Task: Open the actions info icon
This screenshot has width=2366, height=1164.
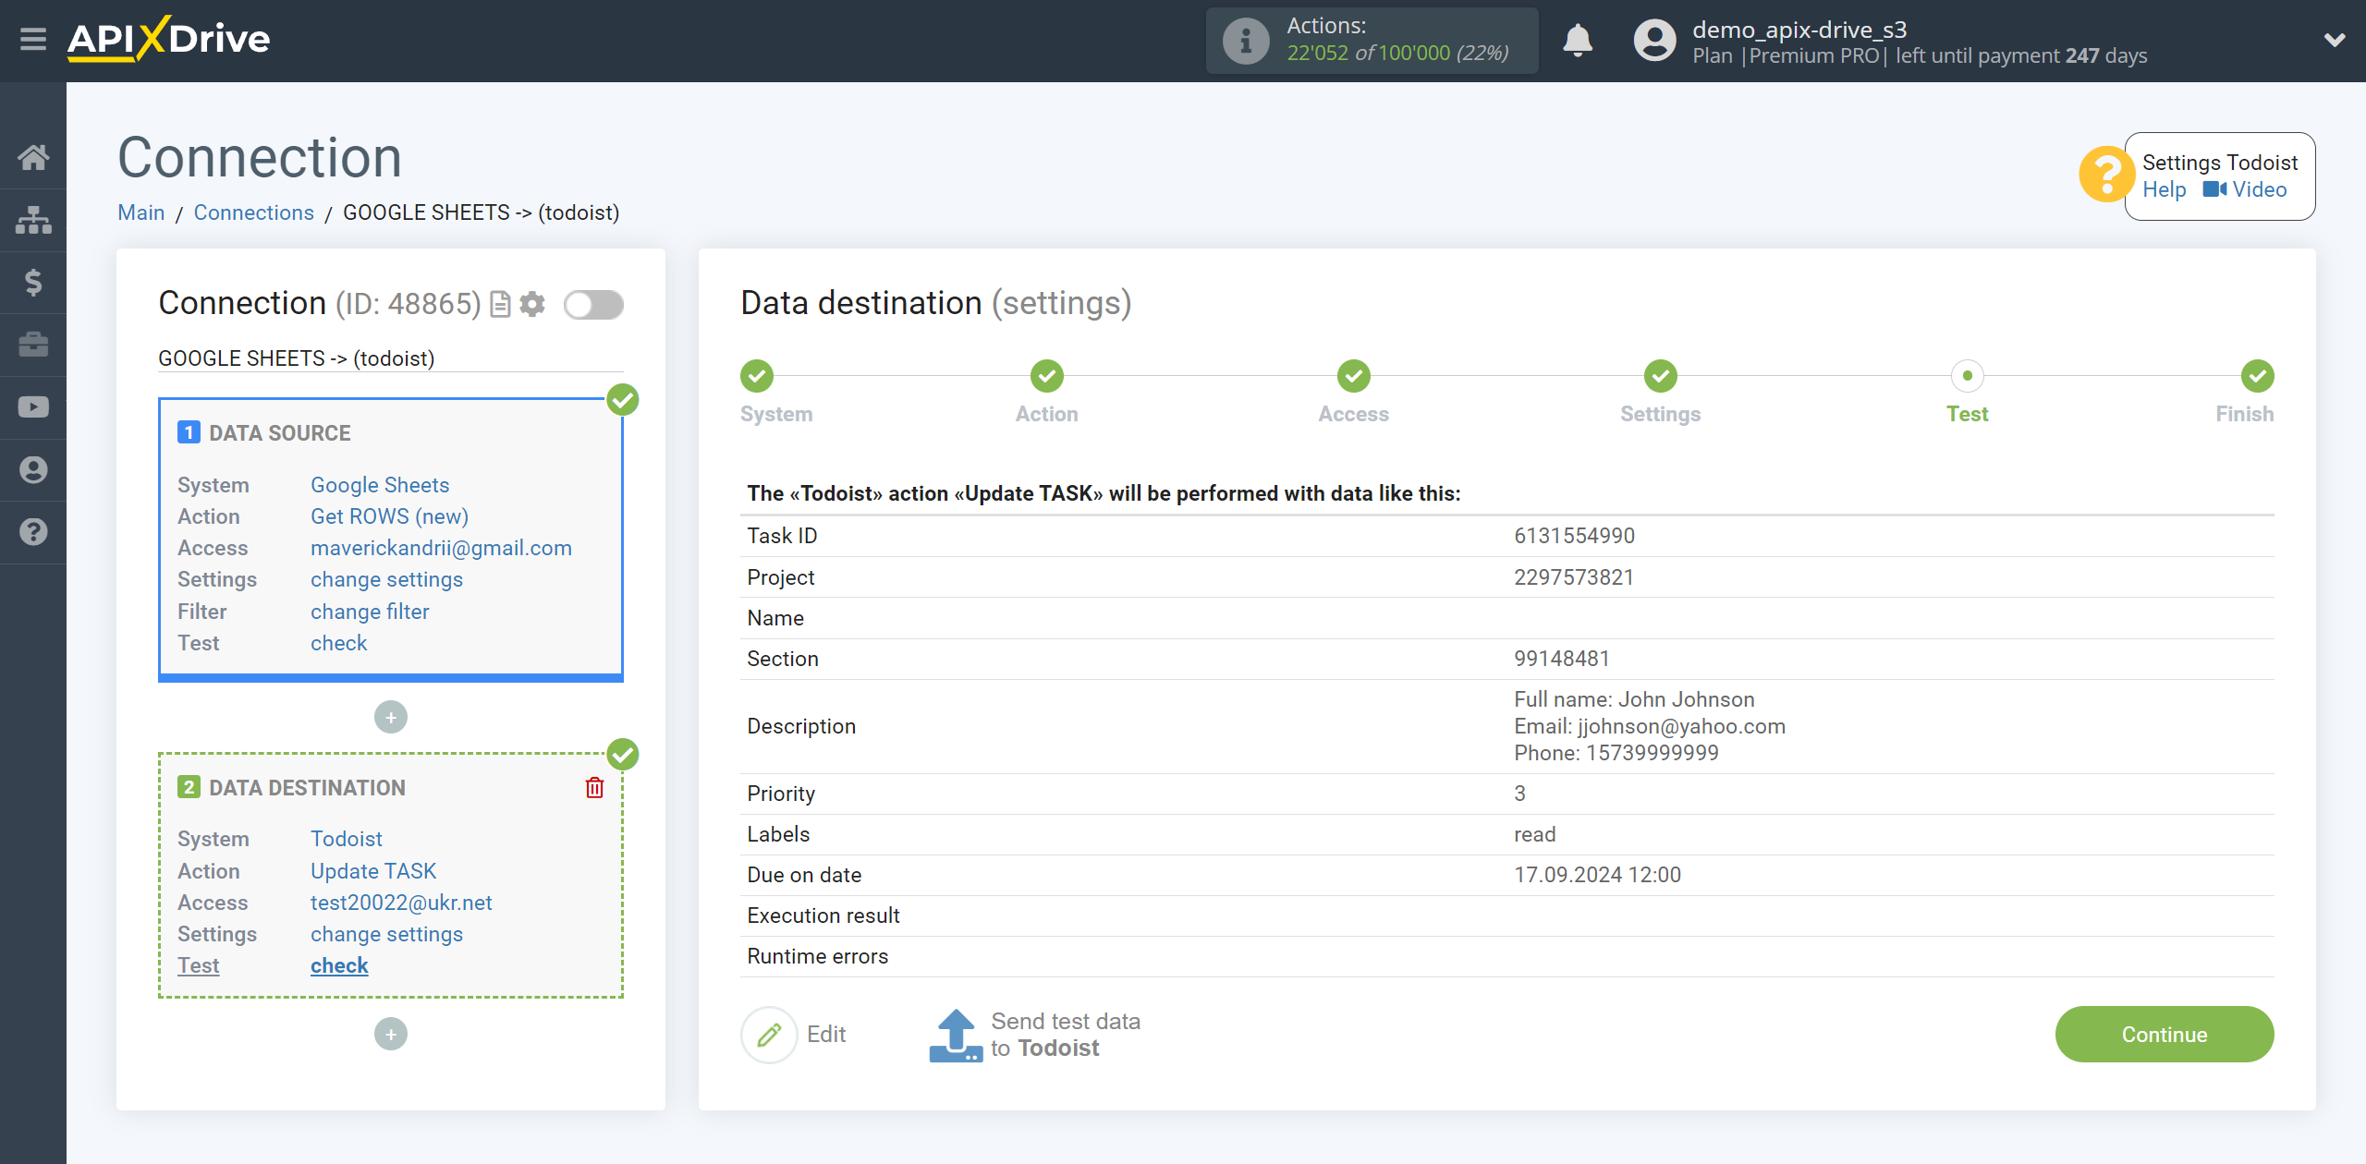Action: 1245,41
